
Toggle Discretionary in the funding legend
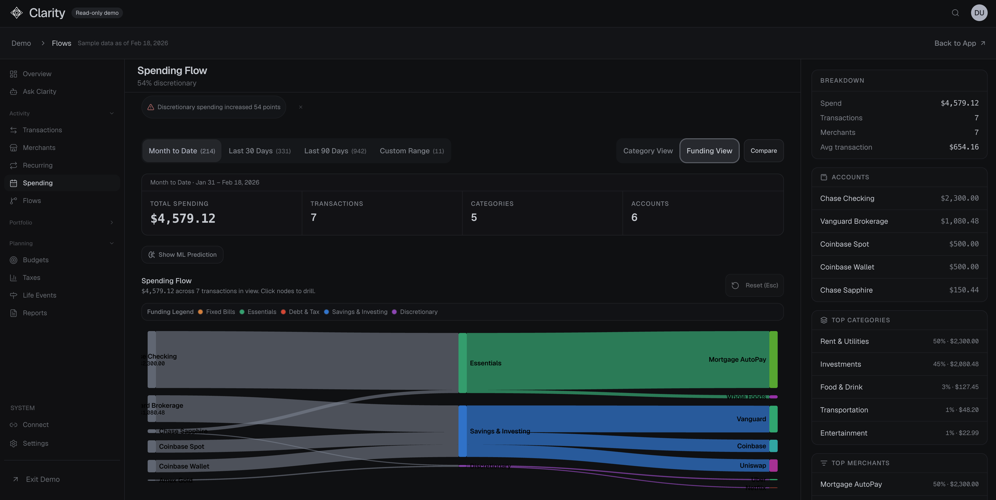click(415, 312)
